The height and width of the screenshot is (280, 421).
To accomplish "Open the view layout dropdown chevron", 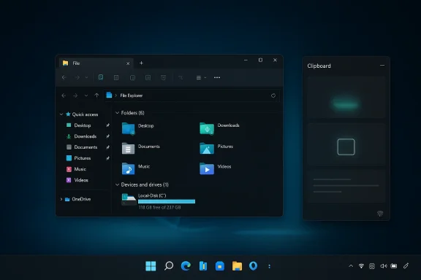I will coord(205,78).
